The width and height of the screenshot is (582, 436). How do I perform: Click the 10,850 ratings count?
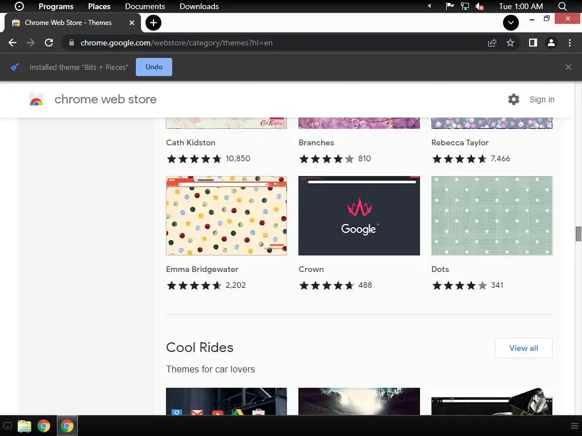(x=238, y=158)
